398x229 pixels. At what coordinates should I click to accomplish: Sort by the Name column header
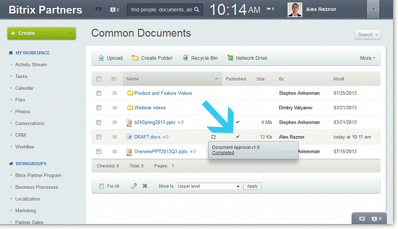click(172, 79)
